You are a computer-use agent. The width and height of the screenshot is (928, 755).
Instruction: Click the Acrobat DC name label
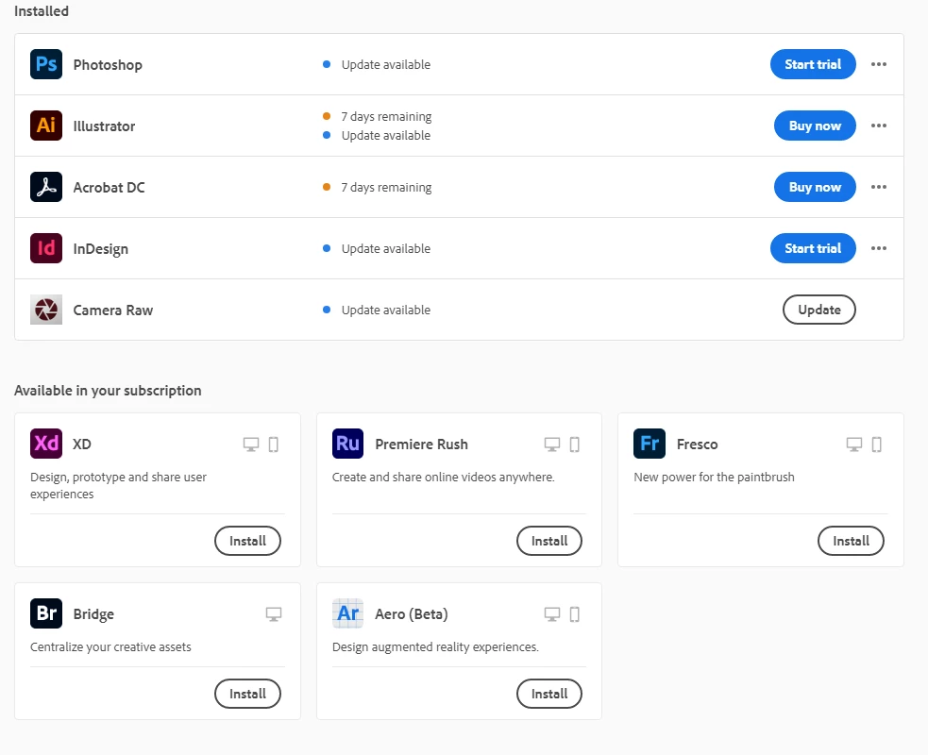point(109,188)
